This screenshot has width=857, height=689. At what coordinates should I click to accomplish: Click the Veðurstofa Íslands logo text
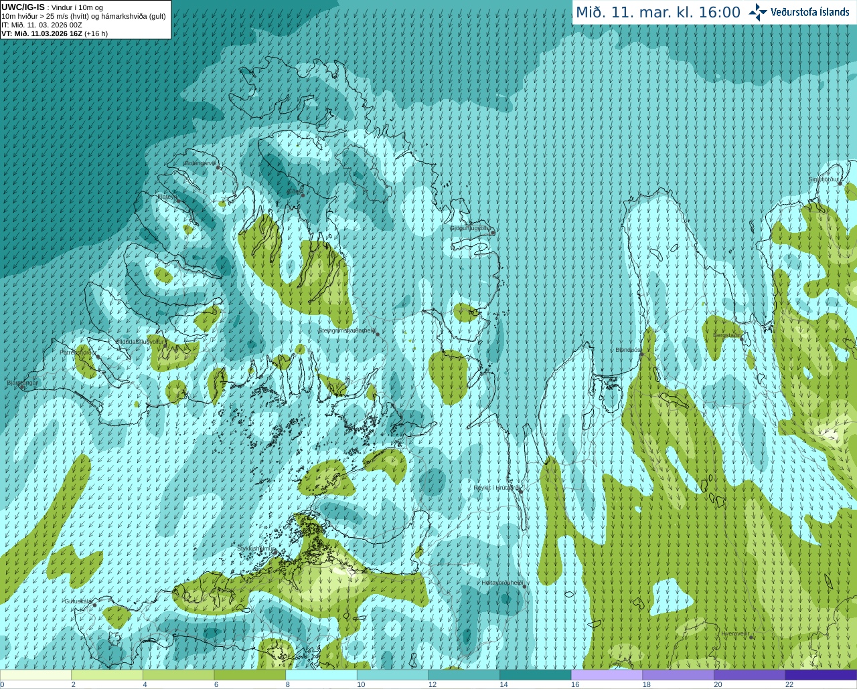pos(809,12)
